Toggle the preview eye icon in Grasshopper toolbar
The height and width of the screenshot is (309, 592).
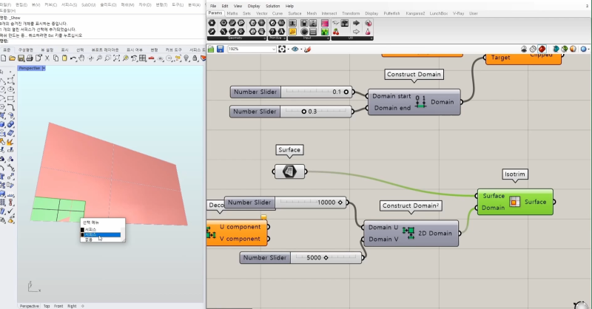click(x=295, y=49)
